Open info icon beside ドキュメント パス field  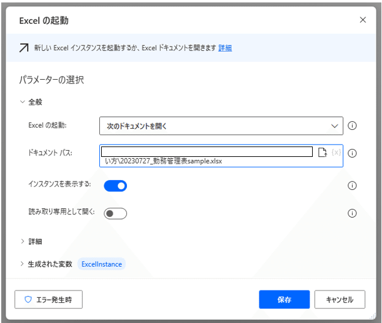(x=352, y=153)
